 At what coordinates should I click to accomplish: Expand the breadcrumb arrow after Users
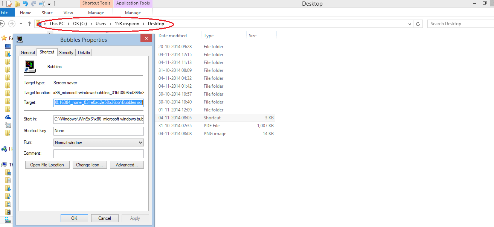(x=110, y=24)
